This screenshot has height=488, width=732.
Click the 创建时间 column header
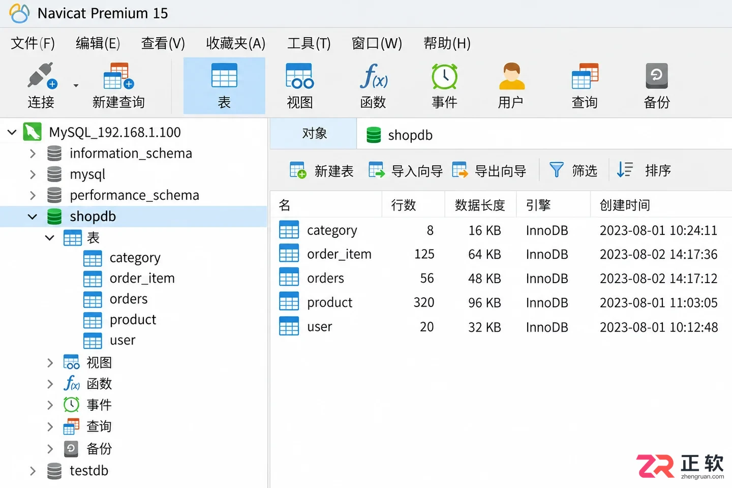click(661, 205)
